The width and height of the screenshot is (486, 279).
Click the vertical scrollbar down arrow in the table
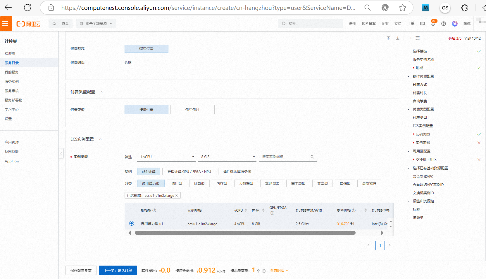391,226
